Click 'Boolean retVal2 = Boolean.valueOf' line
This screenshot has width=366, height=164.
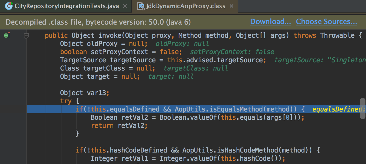point(197,118)
